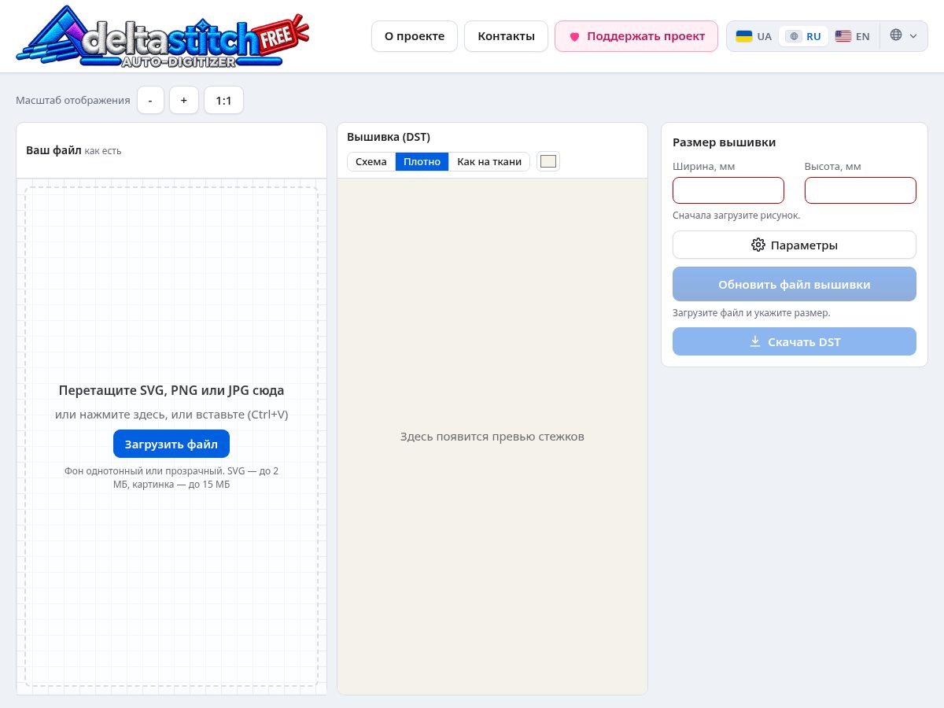
Task: Click the Загрузить файл button
Action: point(171,444)
